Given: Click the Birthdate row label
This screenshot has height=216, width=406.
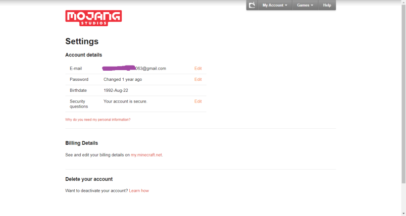Looking at the screenshot, I should click(x=78, y=90).
